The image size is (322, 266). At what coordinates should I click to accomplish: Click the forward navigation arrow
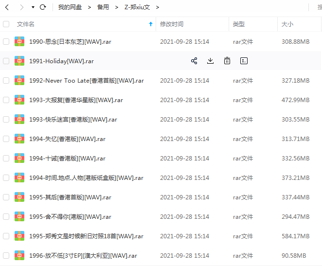click(x=21, y=7)
